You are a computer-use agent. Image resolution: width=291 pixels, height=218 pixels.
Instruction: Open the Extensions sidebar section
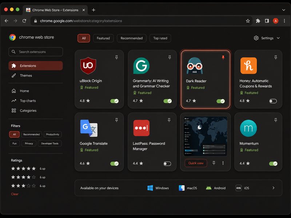(36, 66)
